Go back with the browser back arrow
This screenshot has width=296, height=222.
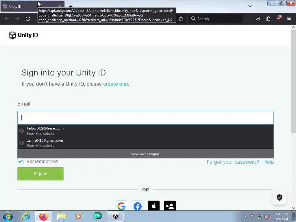click(x=7, y=19)
